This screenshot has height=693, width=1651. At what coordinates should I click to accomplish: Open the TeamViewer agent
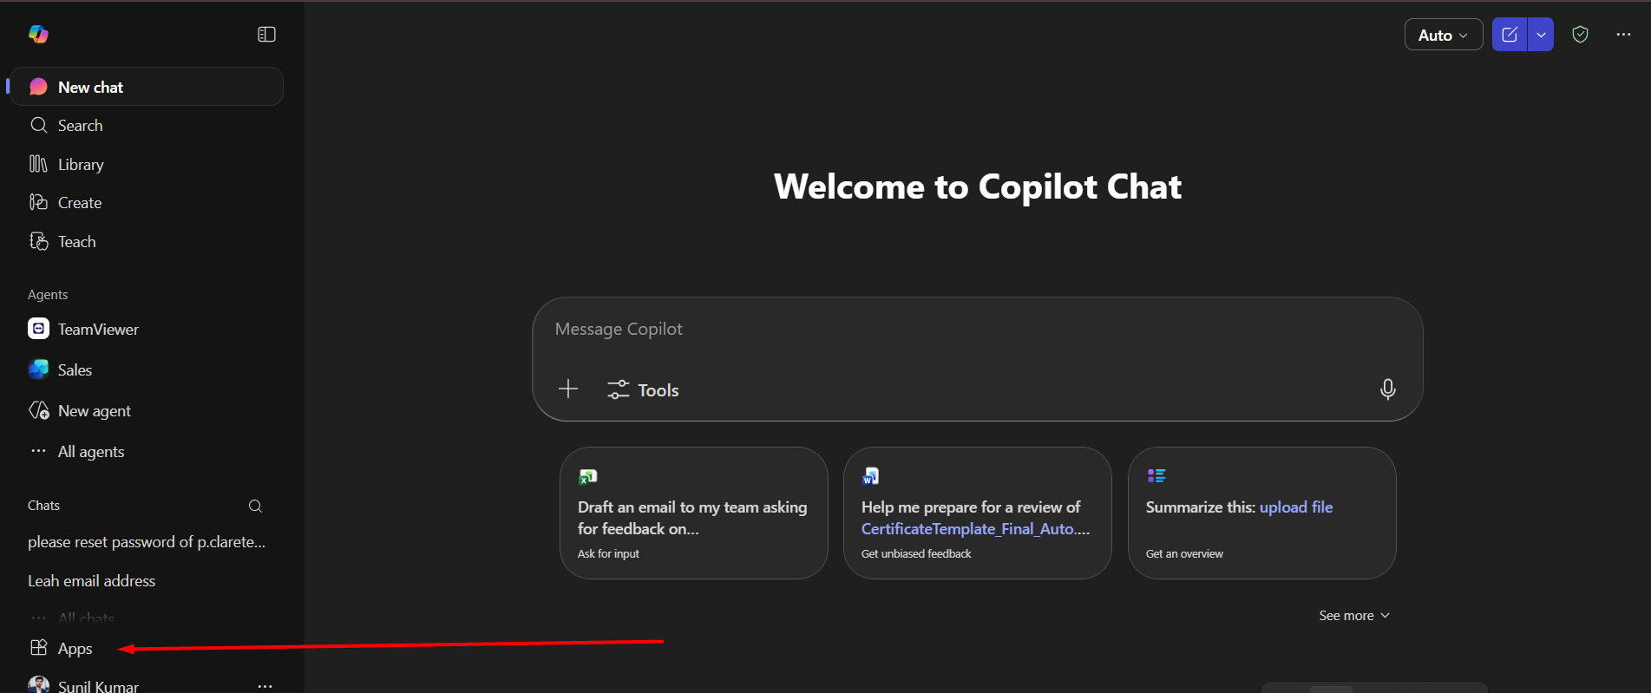(x=97, y=330)
